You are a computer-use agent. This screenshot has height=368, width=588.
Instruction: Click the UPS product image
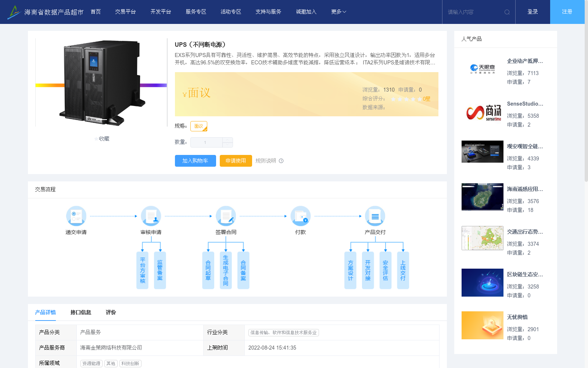(x=101, y=82)
